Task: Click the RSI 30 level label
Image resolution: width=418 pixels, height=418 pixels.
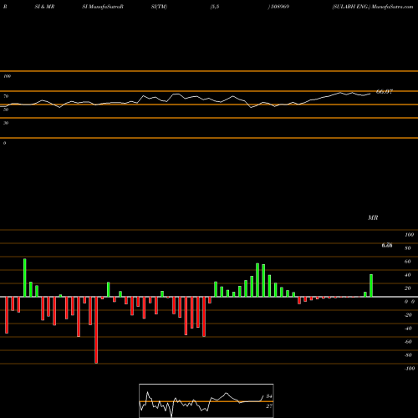Action: [x=6, y=123]
